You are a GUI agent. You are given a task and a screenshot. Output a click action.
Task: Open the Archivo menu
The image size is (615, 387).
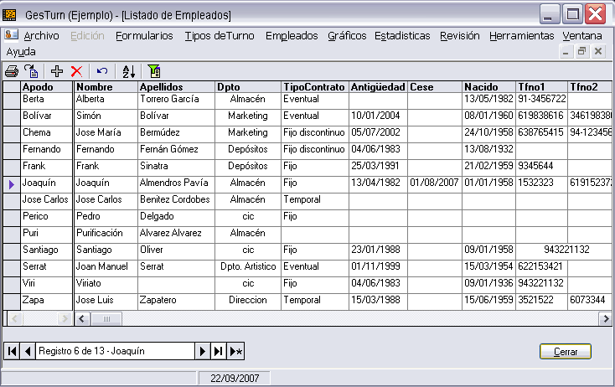(x=41, y=36)
